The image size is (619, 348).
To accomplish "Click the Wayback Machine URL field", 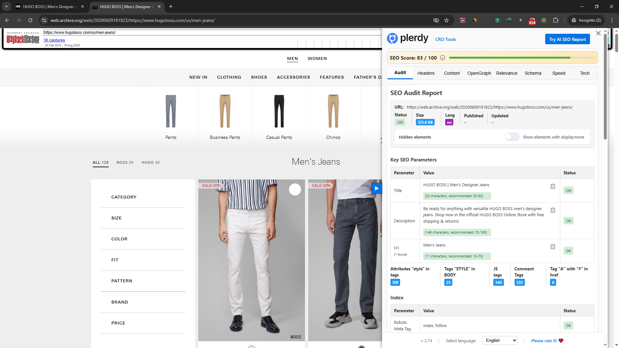I will tap(213, 33).
